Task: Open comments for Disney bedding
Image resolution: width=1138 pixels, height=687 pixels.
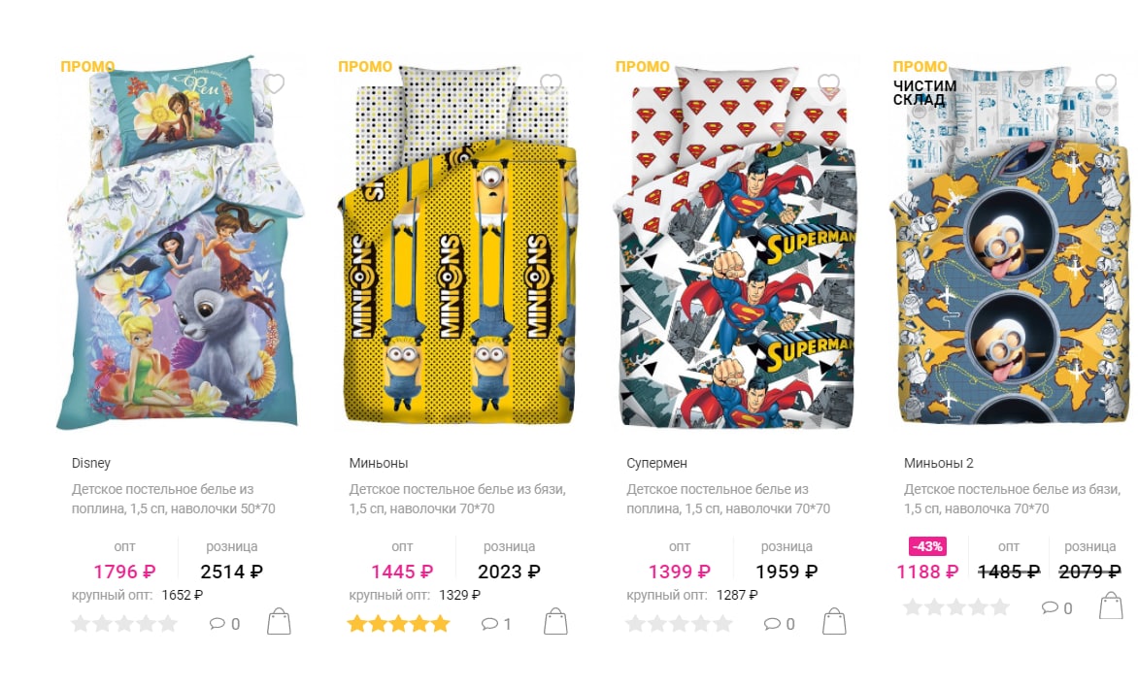Action: 225,624
